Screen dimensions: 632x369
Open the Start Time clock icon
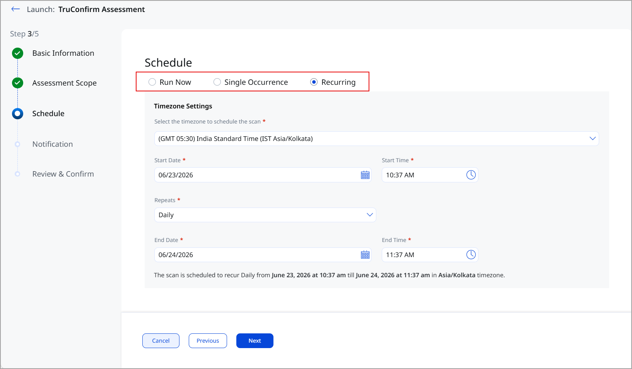pyautogui.click(x=471, y=175)
